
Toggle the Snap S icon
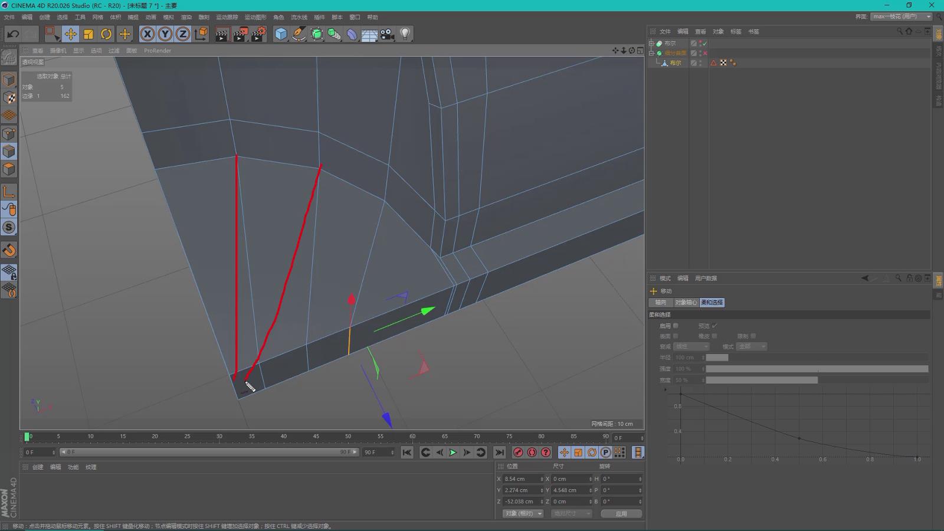coord(9,227)
